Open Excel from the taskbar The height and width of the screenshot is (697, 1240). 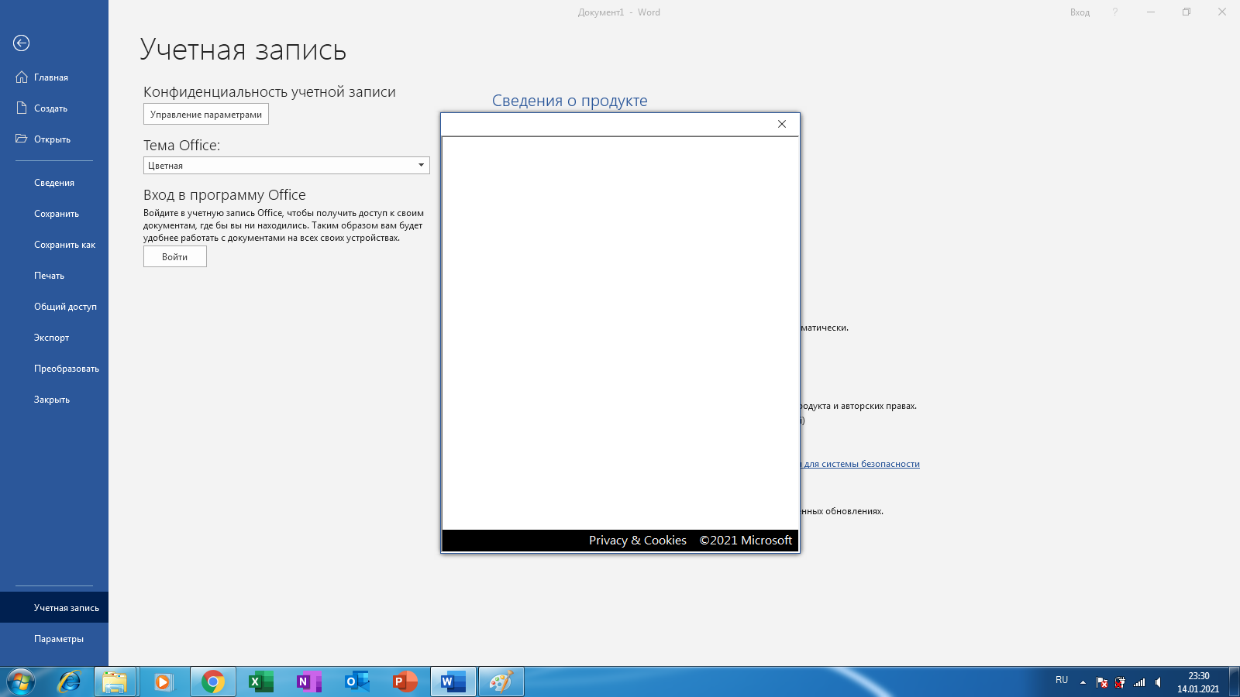261,682
